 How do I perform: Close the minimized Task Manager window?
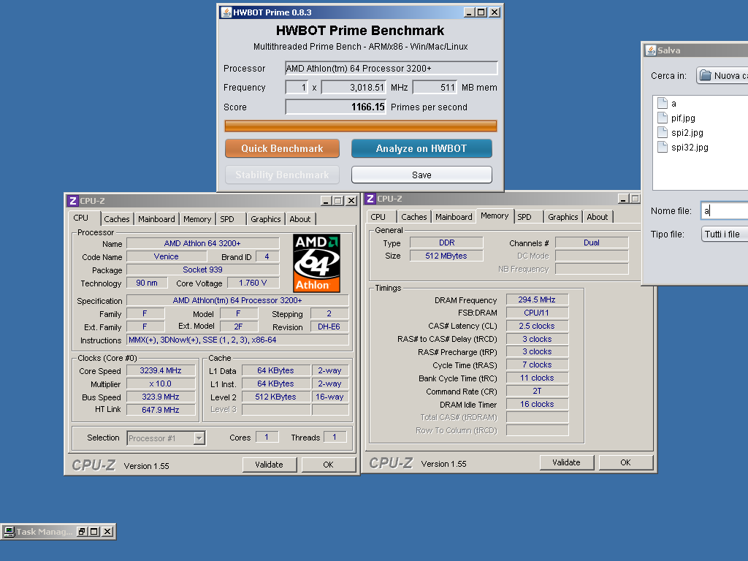[x=107, y=532]
